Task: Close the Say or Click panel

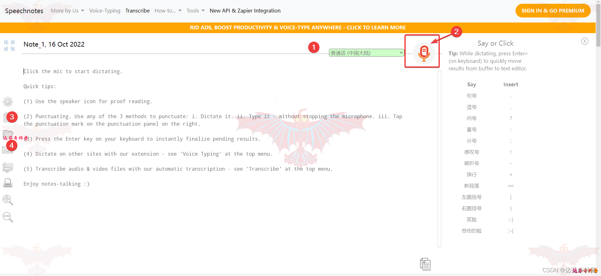Action: coord(585,41)
